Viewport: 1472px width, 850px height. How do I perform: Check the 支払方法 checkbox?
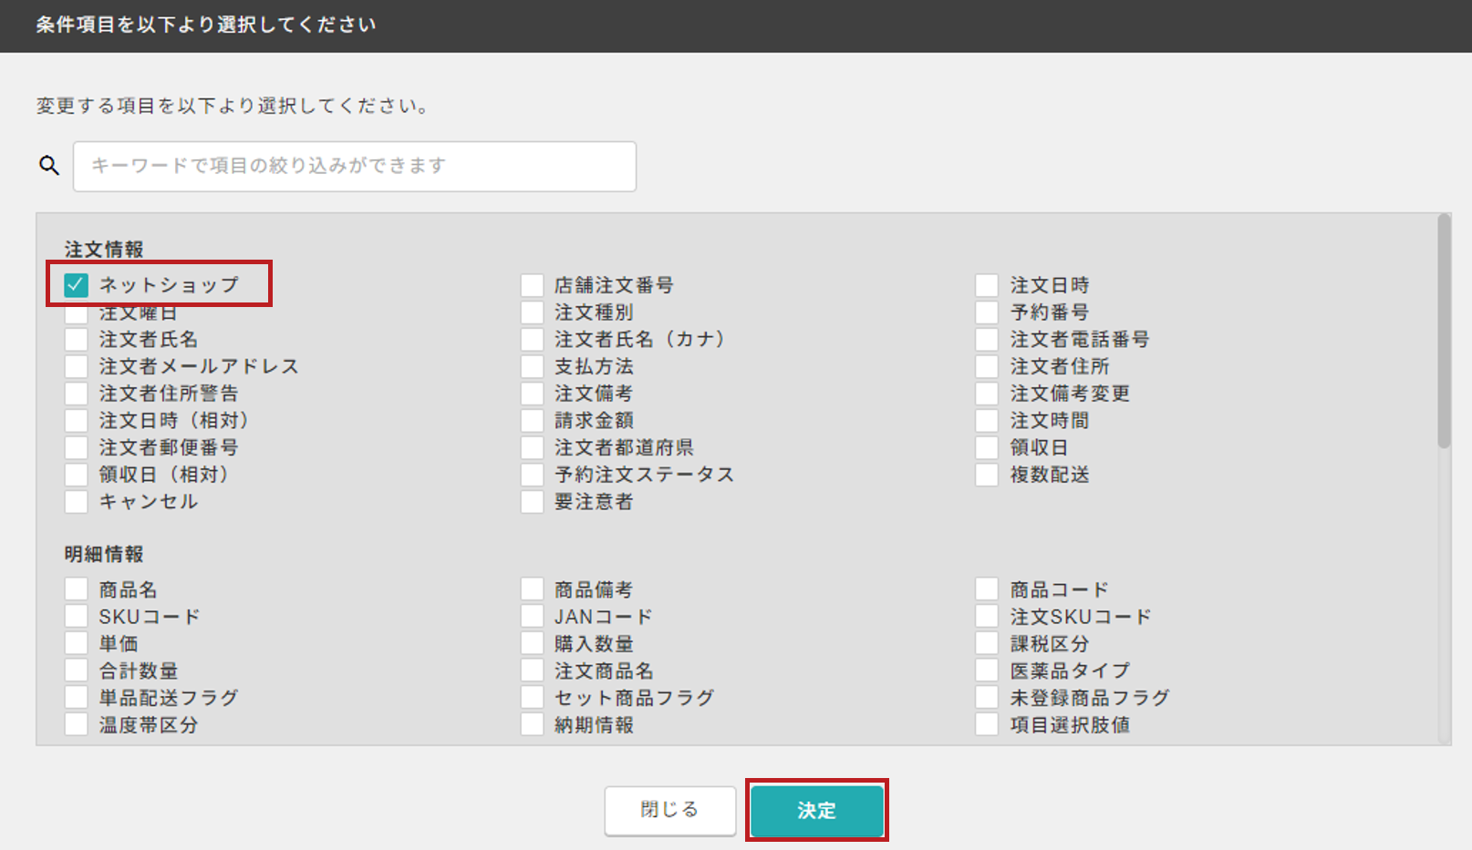coord(533,366)
